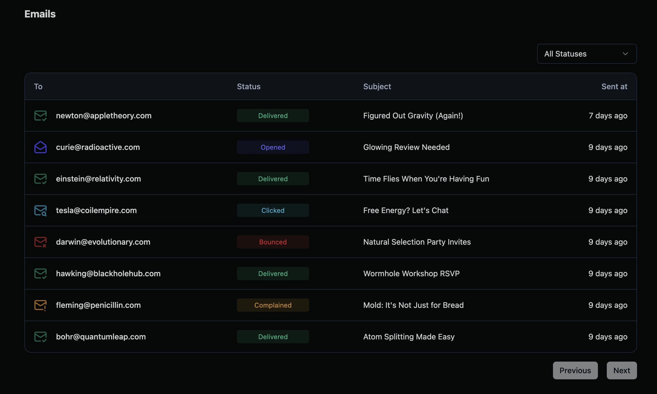Click the Opened status badge

coord(273,147)
